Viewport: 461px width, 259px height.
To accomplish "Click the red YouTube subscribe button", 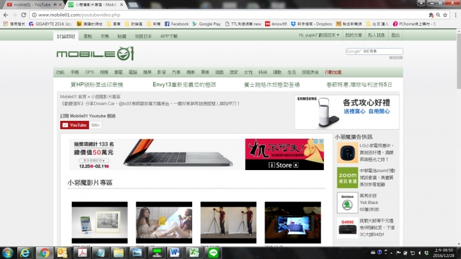I will (x=75, y=125).
